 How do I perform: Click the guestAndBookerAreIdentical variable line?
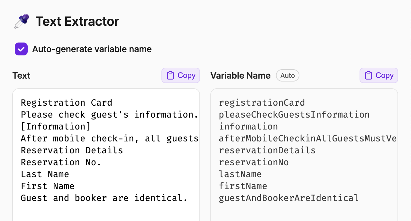click(x=289, y=198)
